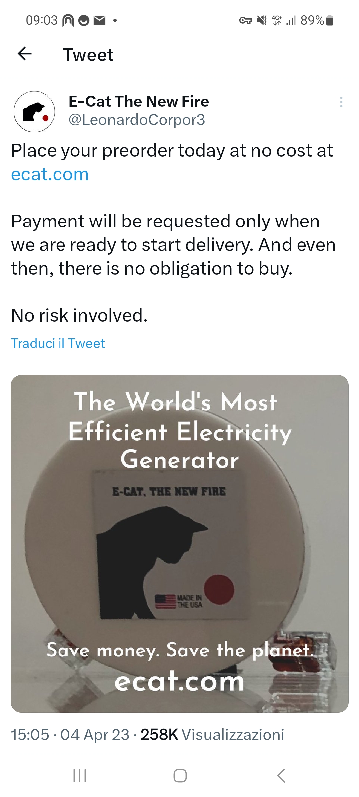The width and height of the screenshot is (359, 797).
Task: Tap the 09:03 clock in status bar
Action: point(42,21)
